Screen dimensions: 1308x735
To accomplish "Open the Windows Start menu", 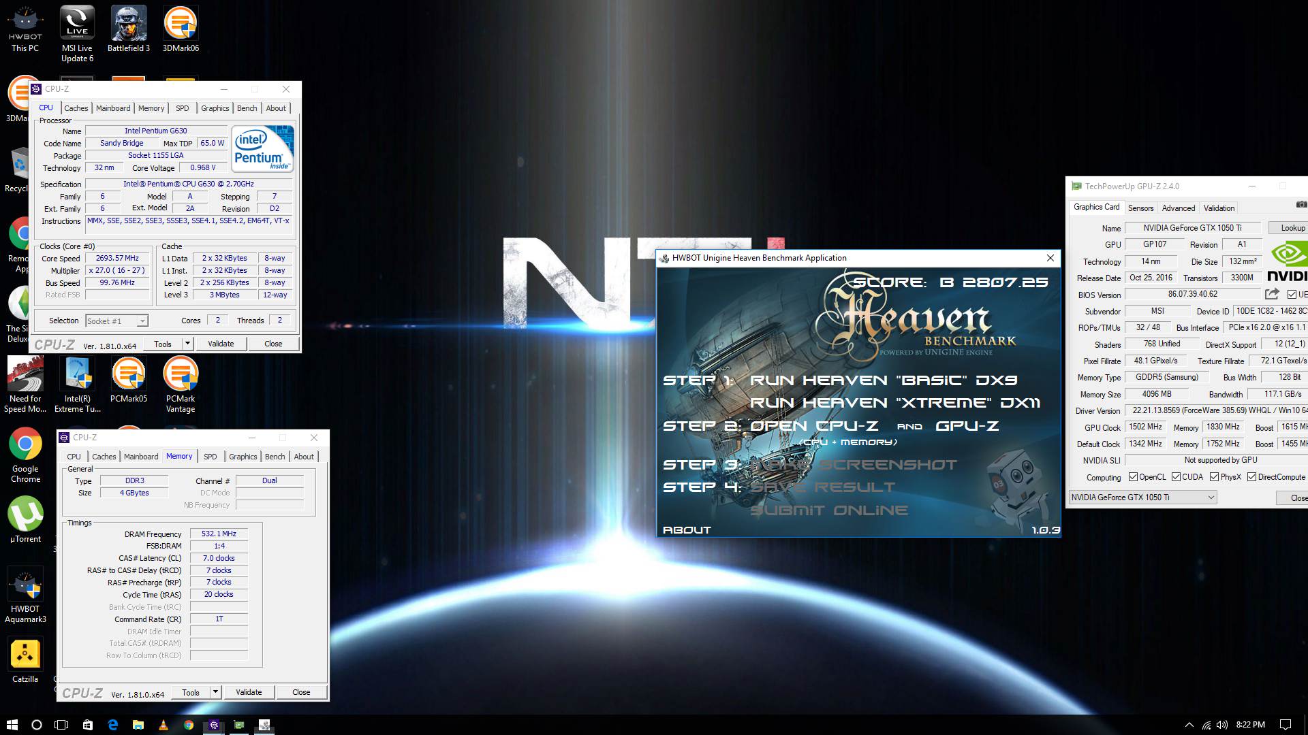I will [x=12, y=725].
